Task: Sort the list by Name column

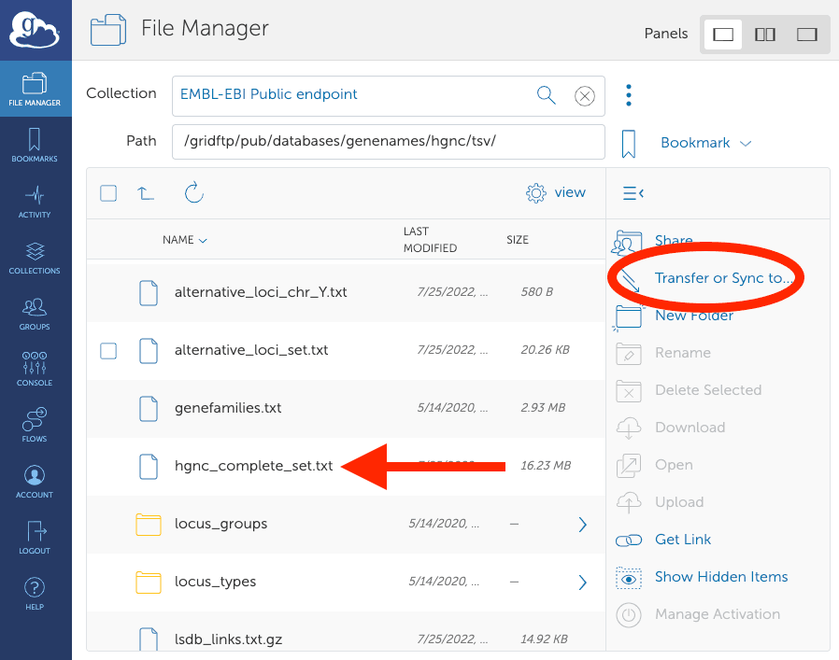Action: (x=184, y=240)
